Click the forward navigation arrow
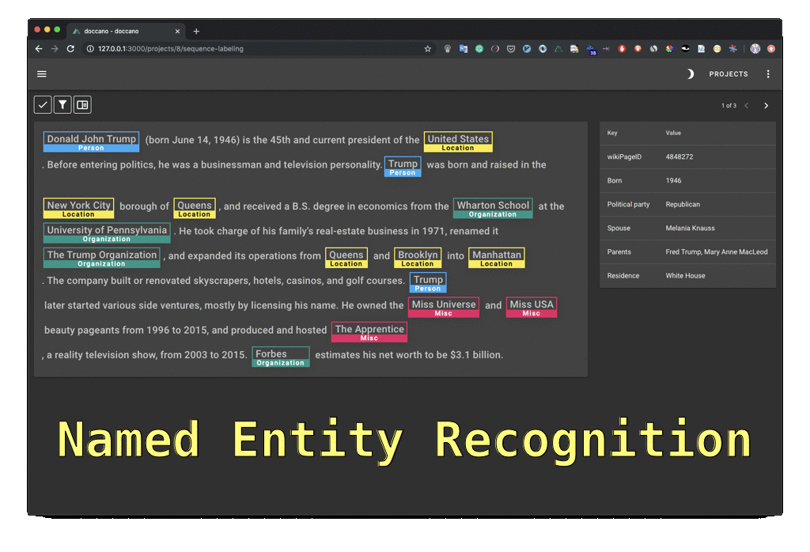Viewport: 810px width, 552px height. point(54,48)
